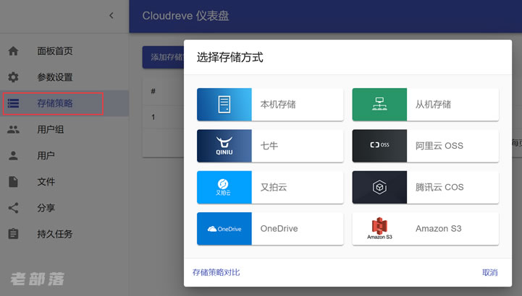Open 参数设置 menu item
Viewport: 522px width, 296px height.
pos(55,77)
